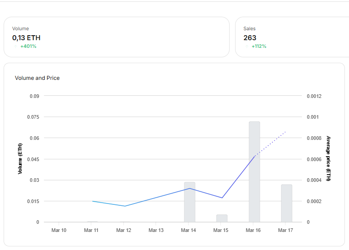
Task: Click the price line point at Mar 12
Action: (x=125, y=206)
